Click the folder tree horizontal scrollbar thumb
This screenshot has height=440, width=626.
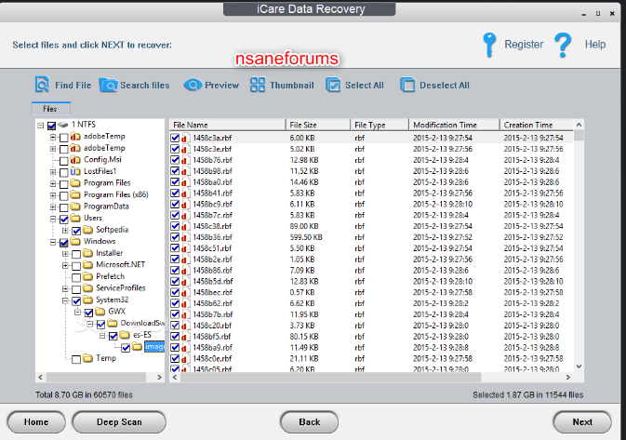coord(96,377)
